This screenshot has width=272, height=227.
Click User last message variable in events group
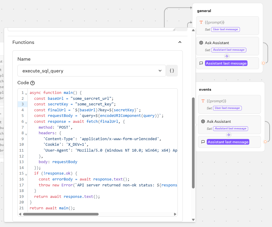tap(227, 108)
